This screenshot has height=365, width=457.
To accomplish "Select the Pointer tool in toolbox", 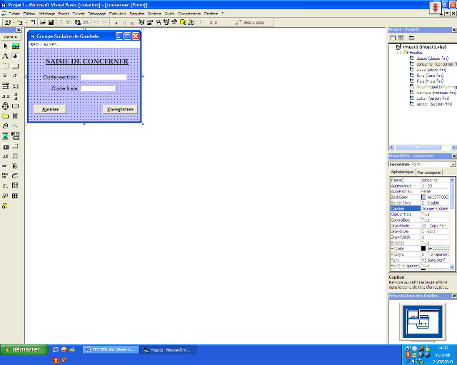I will [6, 46].
